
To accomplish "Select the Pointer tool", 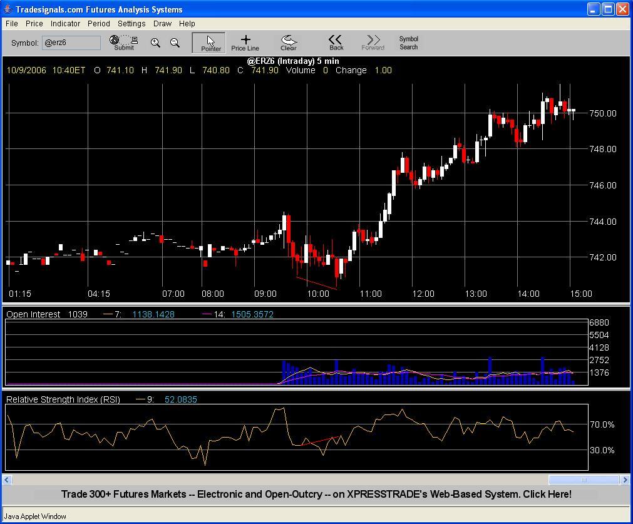I will pos(209,43).
